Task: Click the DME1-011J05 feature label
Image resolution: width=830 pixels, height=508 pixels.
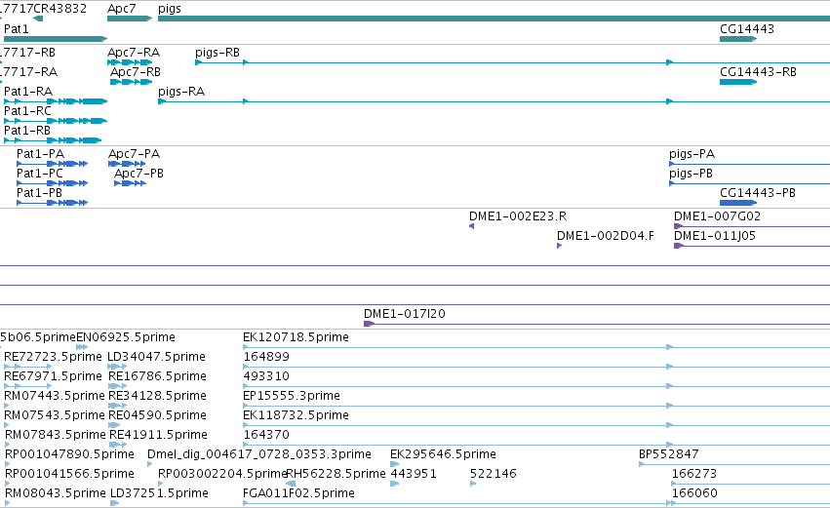Action: (715, 236)
